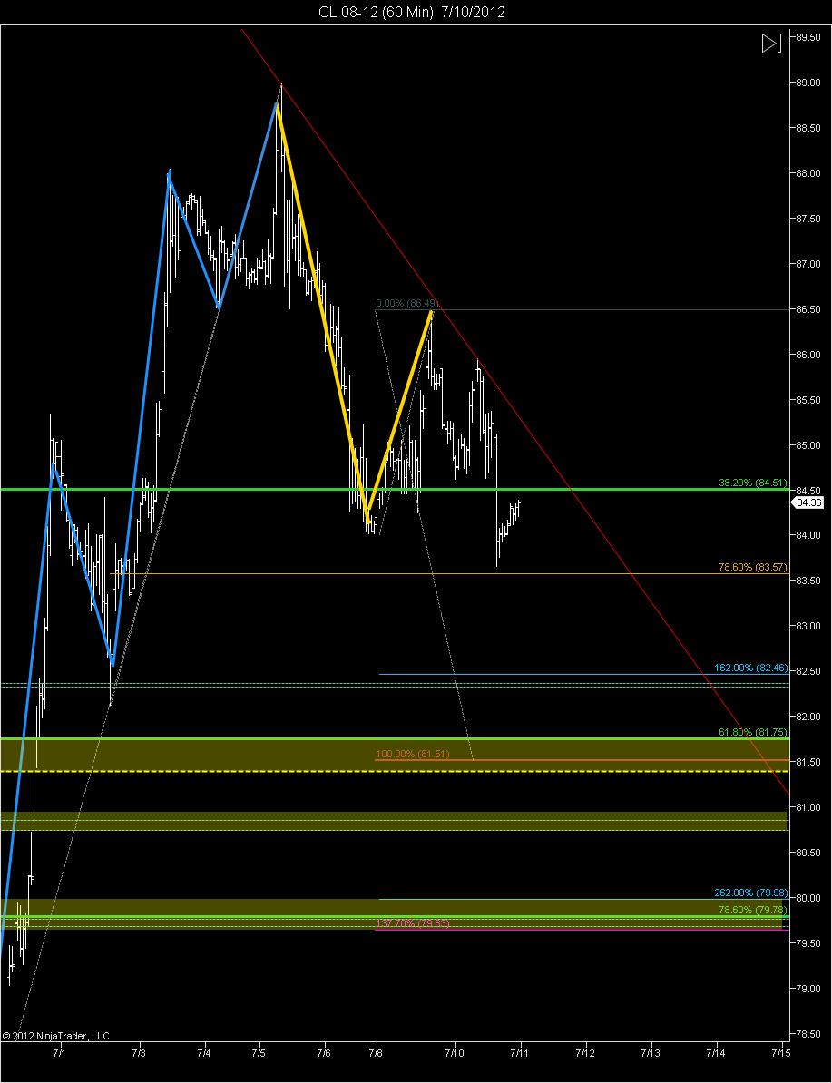Select the 38.20% (84.51) Fibonacci label
The width and height of the screenshot is (832, 1083).
tap(752, 483)
